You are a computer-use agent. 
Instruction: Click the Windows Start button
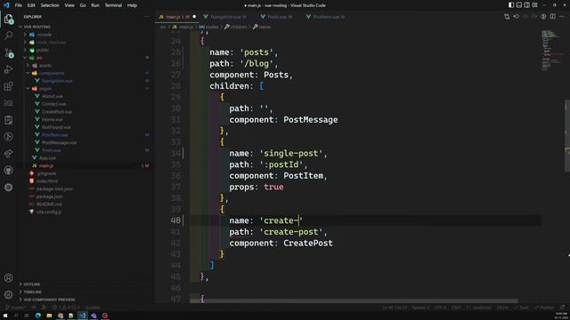pos(5,316)
